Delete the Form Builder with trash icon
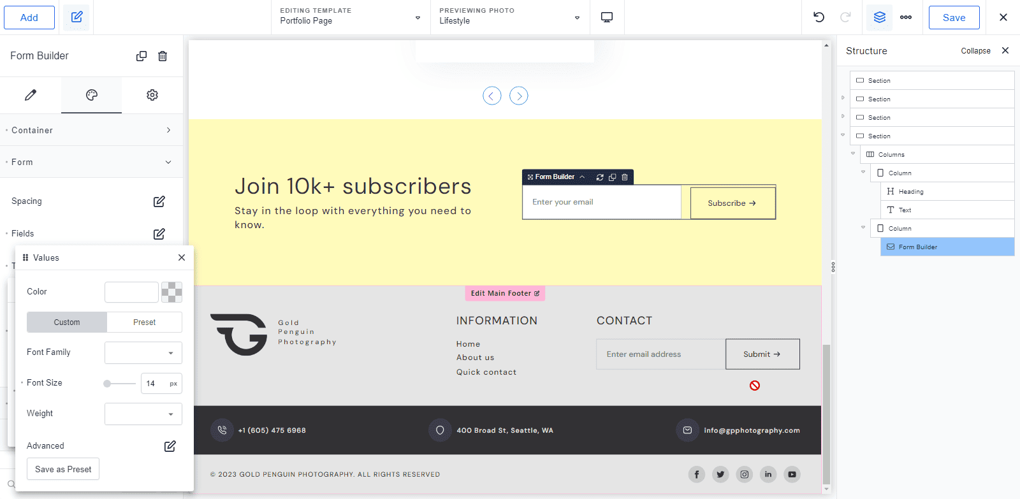 pos(163,56)
